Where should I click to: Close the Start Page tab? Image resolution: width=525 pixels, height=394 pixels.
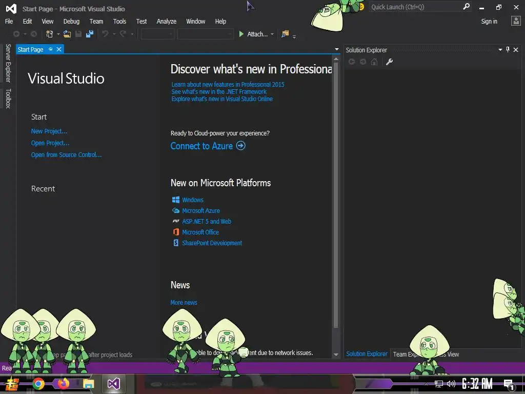tap(59, 49)
